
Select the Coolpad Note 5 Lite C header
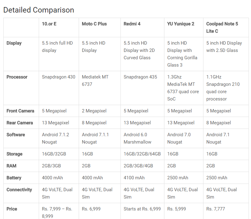click(222, 27)
